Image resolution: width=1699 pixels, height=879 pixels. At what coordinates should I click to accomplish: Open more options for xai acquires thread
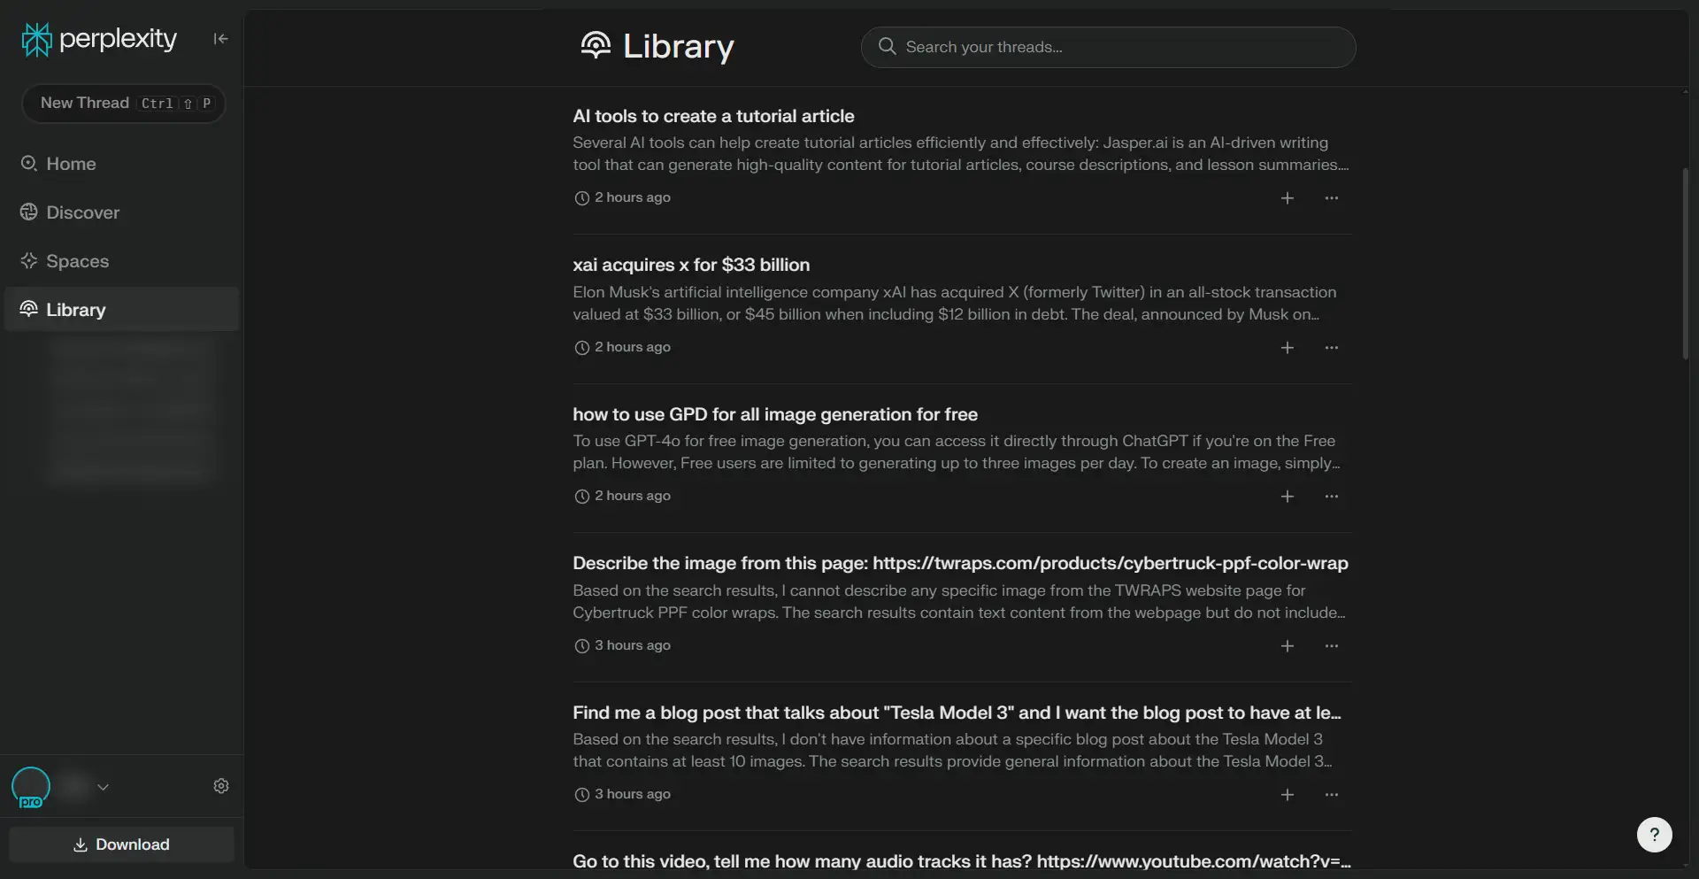1332,348
